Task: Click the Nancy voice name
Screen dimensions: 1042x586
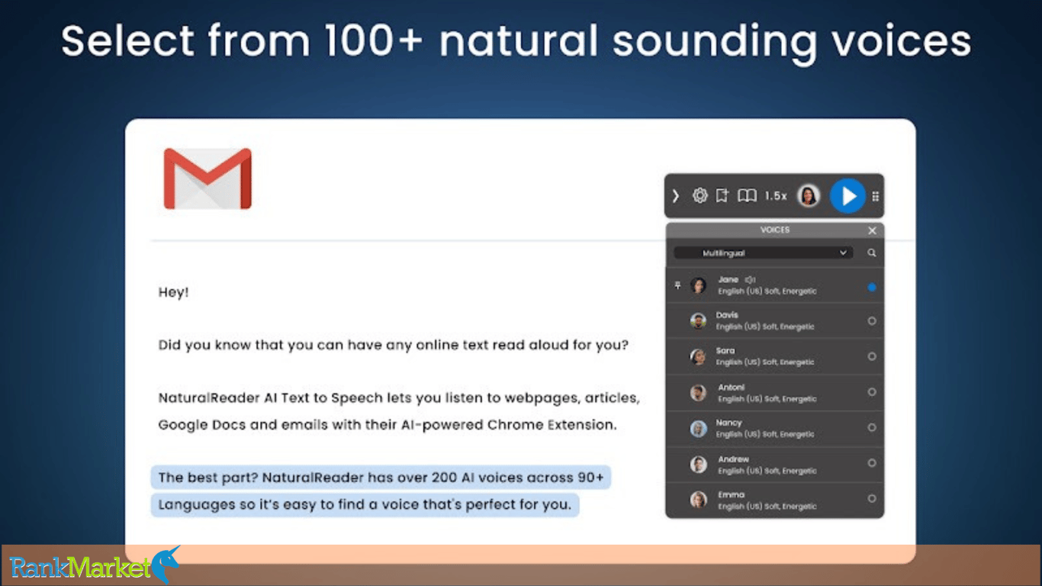Action: pyautogui.click(x=728, y=423)
